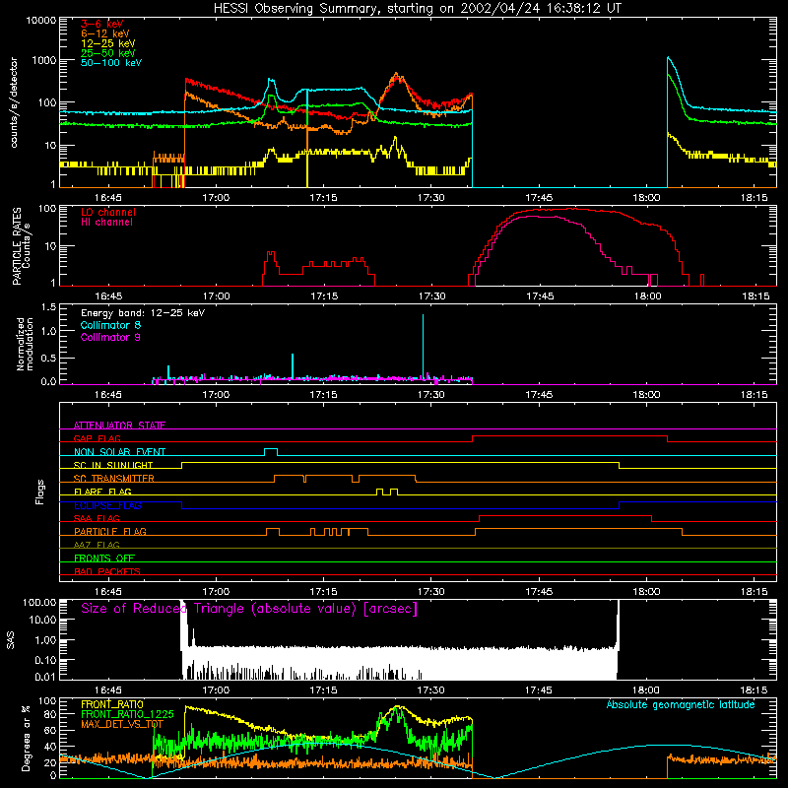The height and width of the screenshot is (788, 788).
Task: Click the "LO channel" legend label
Action: (108, 212)
